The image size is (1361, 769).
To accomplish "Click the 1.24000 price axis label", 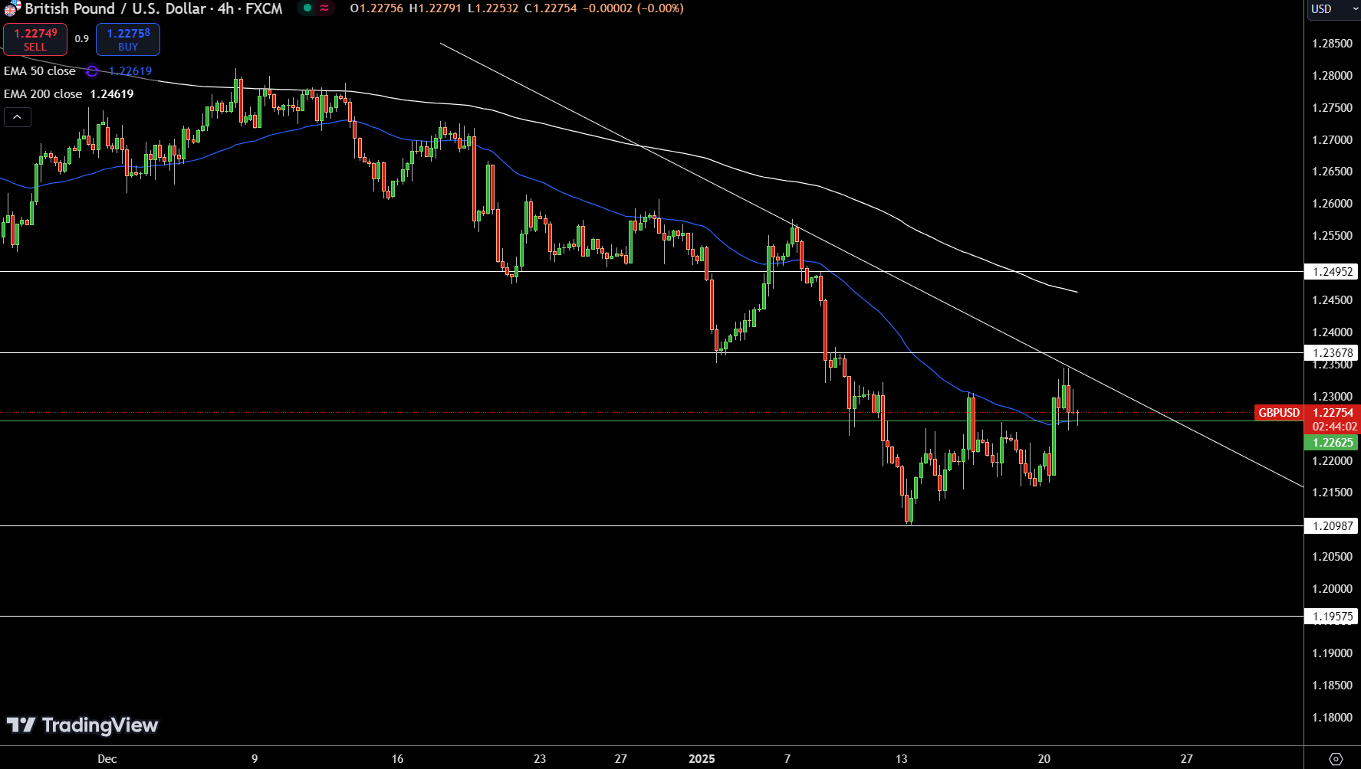I will tap(1332, 332).
